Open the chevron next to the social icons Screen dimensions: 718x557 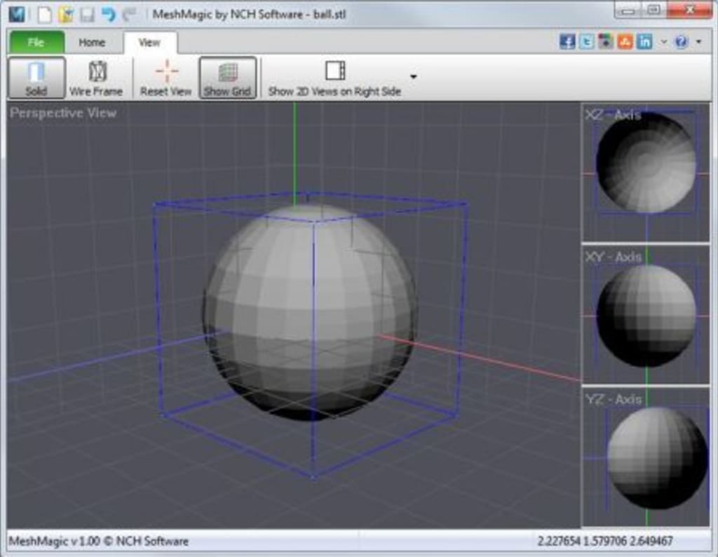click(x=663, y=41)
